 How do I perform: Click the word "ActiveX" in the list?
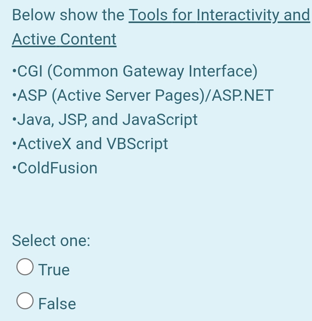click(45, 144)
